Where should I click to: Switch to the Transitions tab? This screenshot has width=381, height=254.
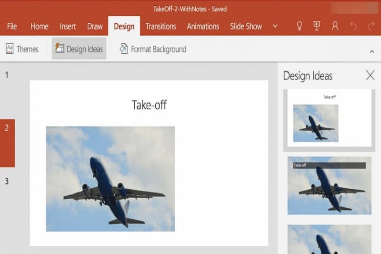click(160, 26)
